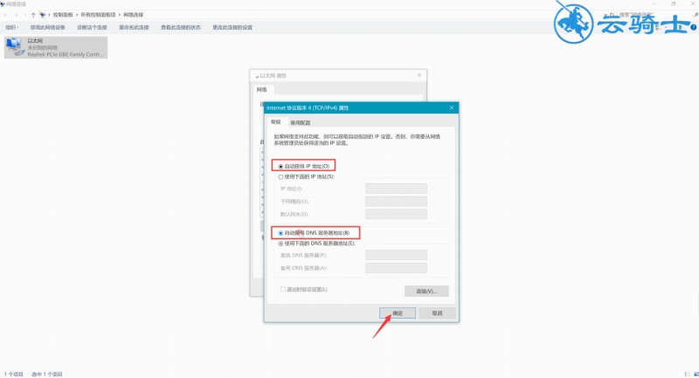The height and width of the screenshot is (378, 699).
Task: Switch to details view icon in status bar
Action: pyautogui.click(x=687, y=374)
